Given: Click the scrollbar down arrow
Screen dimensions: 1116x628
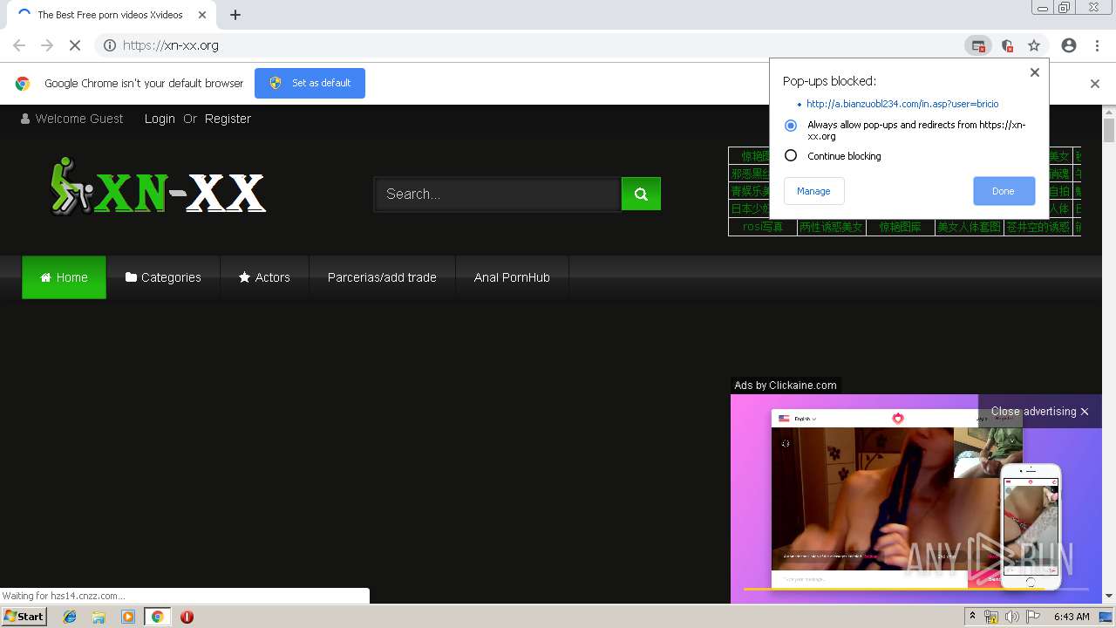Looking at the screenshot, I should click(1109, 596).
